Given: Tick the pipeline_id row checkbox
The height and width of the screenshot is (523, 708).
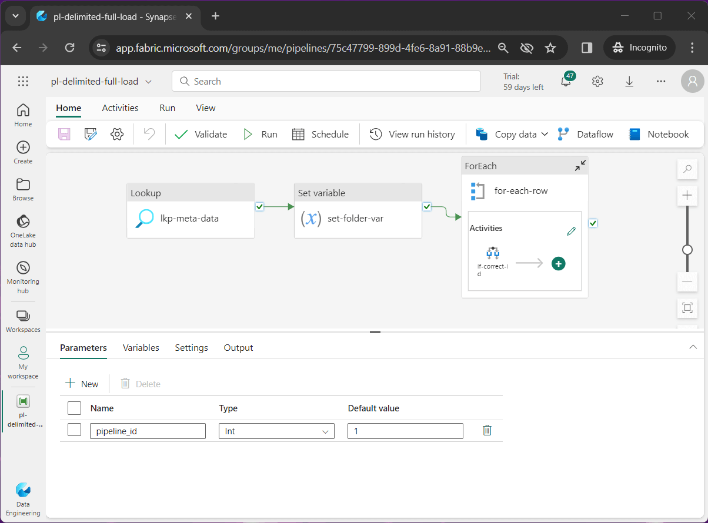Looking at the screenshot, I should pyautogui.click(x=74, y=431).
